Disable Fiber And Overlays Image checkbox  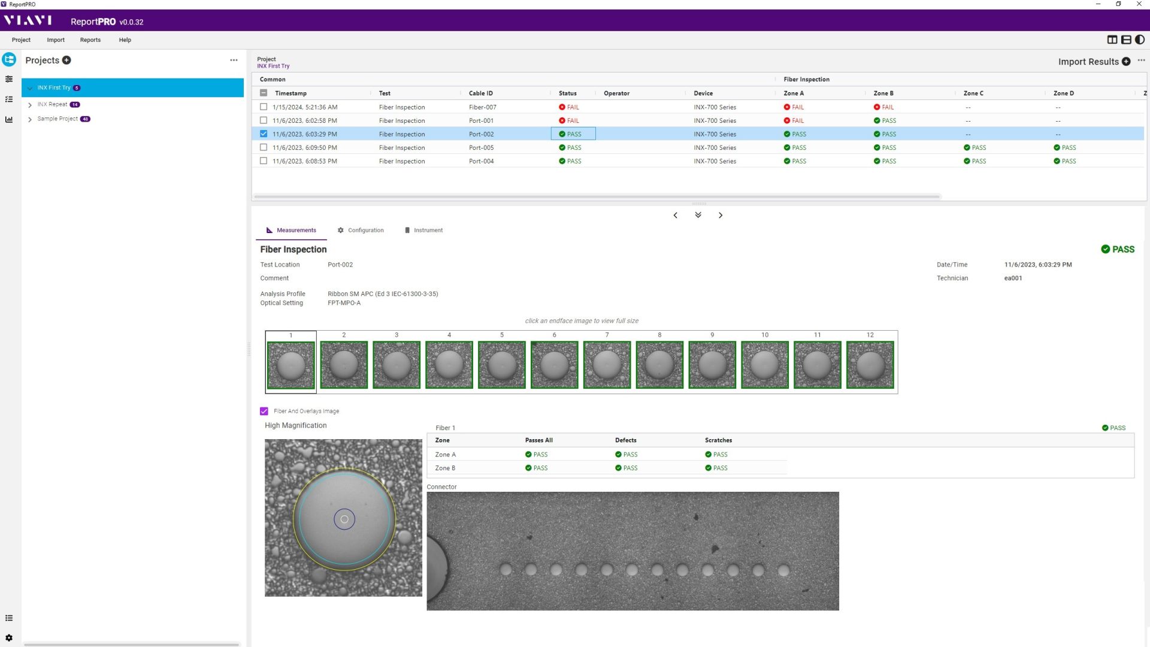264,411
